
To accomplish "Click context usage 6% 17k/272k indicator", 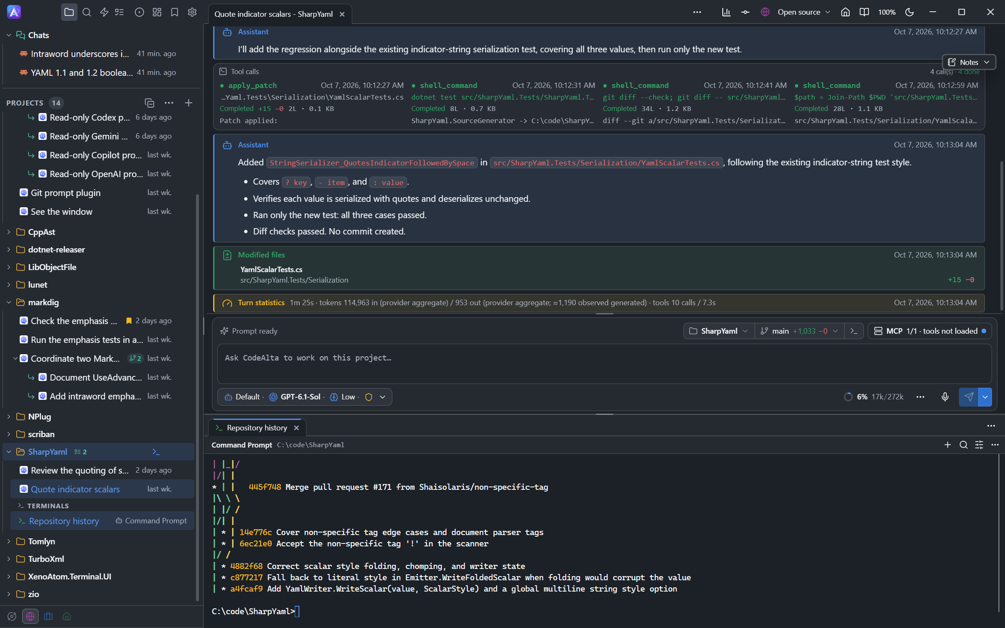I will (874, 397).
